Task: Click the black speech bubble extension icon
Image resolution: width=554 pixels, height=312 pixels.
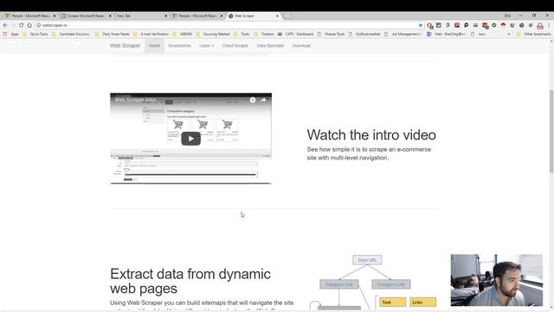Action: tap(466, 25)
